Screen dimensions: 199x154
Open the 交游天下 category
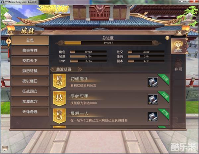click(x=30, y=61)
